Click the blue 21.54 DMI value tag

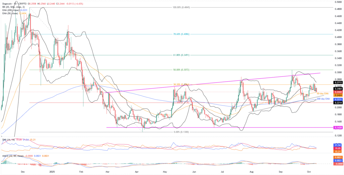(x=338, y=144)
